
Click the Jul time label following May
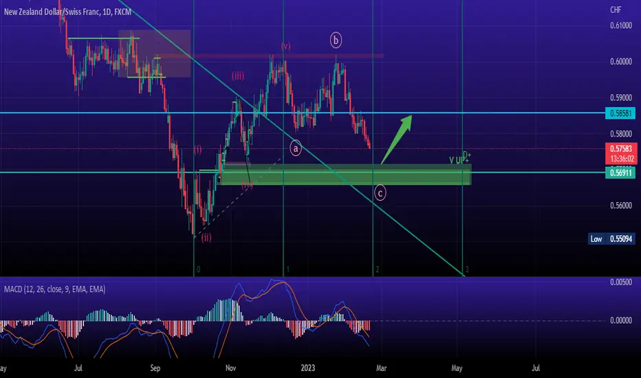coord(536,368)
